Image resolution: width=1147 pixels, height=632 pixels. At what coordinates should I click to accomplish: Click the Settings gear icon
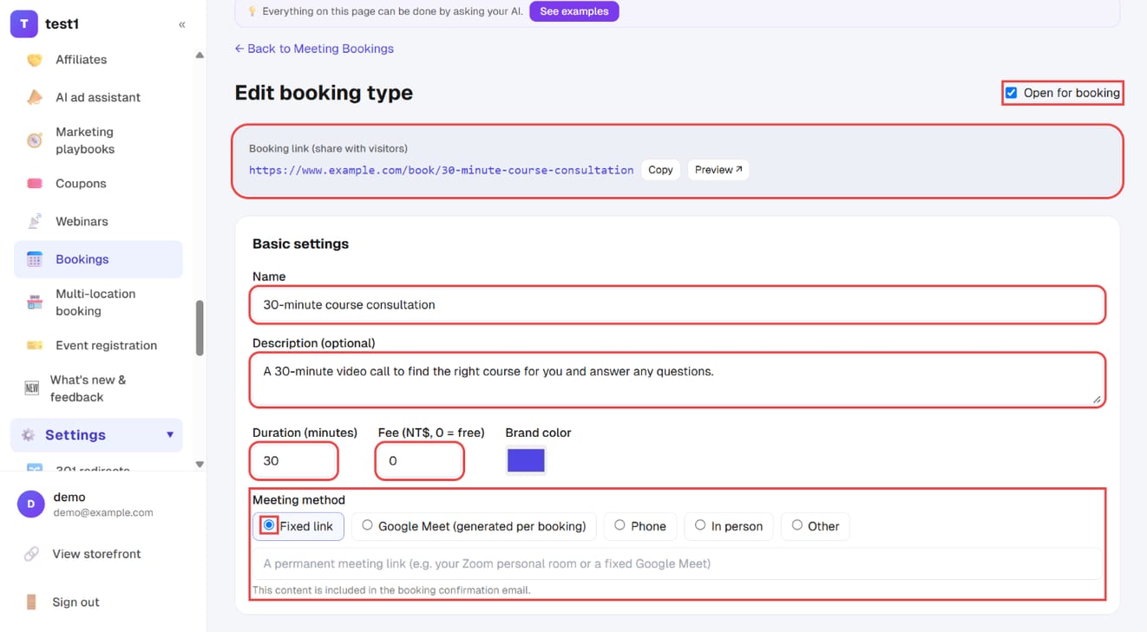28,435
